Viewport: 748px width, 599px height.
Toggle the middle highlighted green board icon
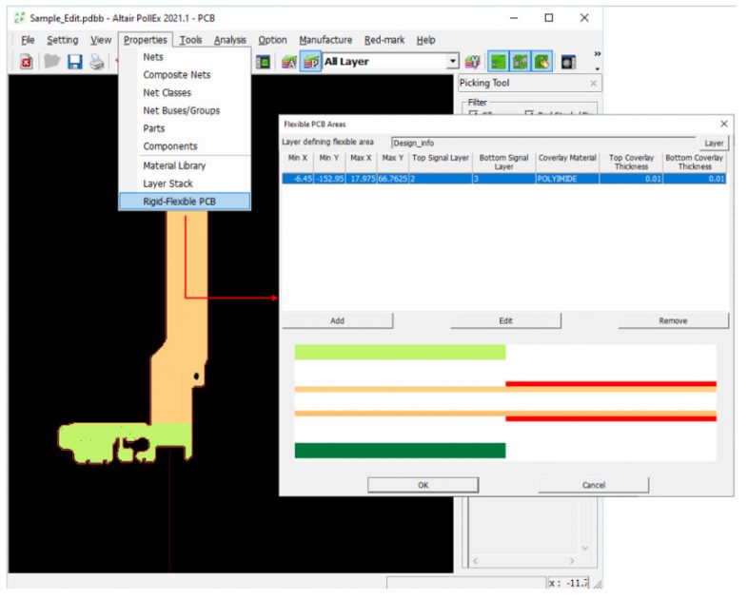tap(520, 62)
